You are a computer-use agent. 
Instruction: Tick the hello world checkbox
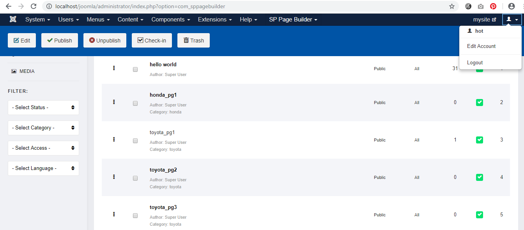coord(135,69)
